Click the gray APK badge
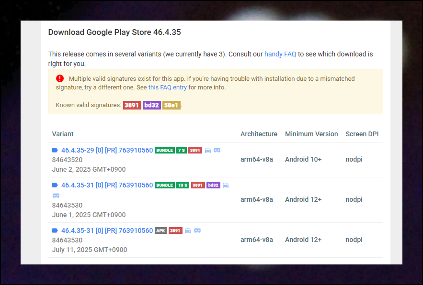Viewport: 423px width, 285px height. point(160,230)
